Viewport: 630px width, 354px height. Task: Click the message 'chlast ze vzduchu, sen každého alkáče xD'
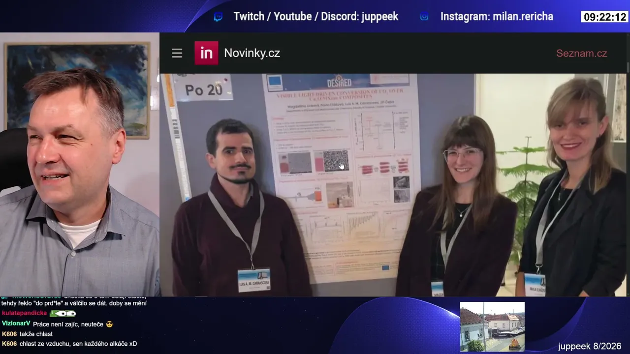click(78, 344)
